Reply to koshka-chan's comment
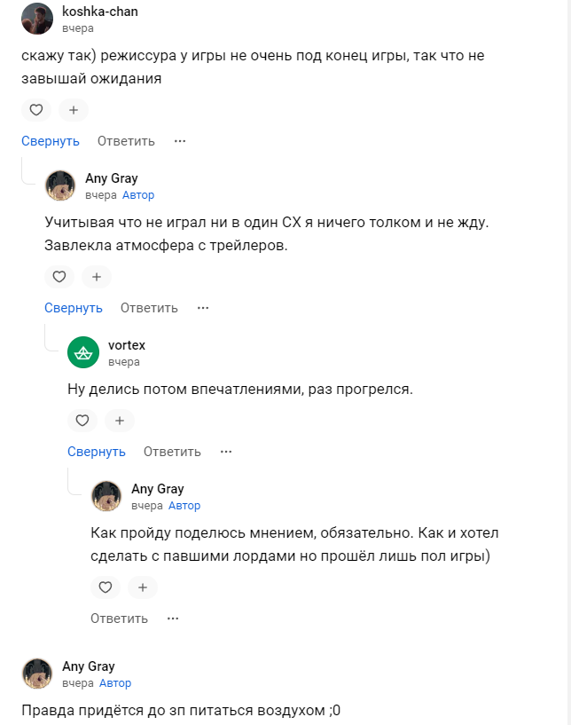 pyautogui.click(x=126, y=141)
